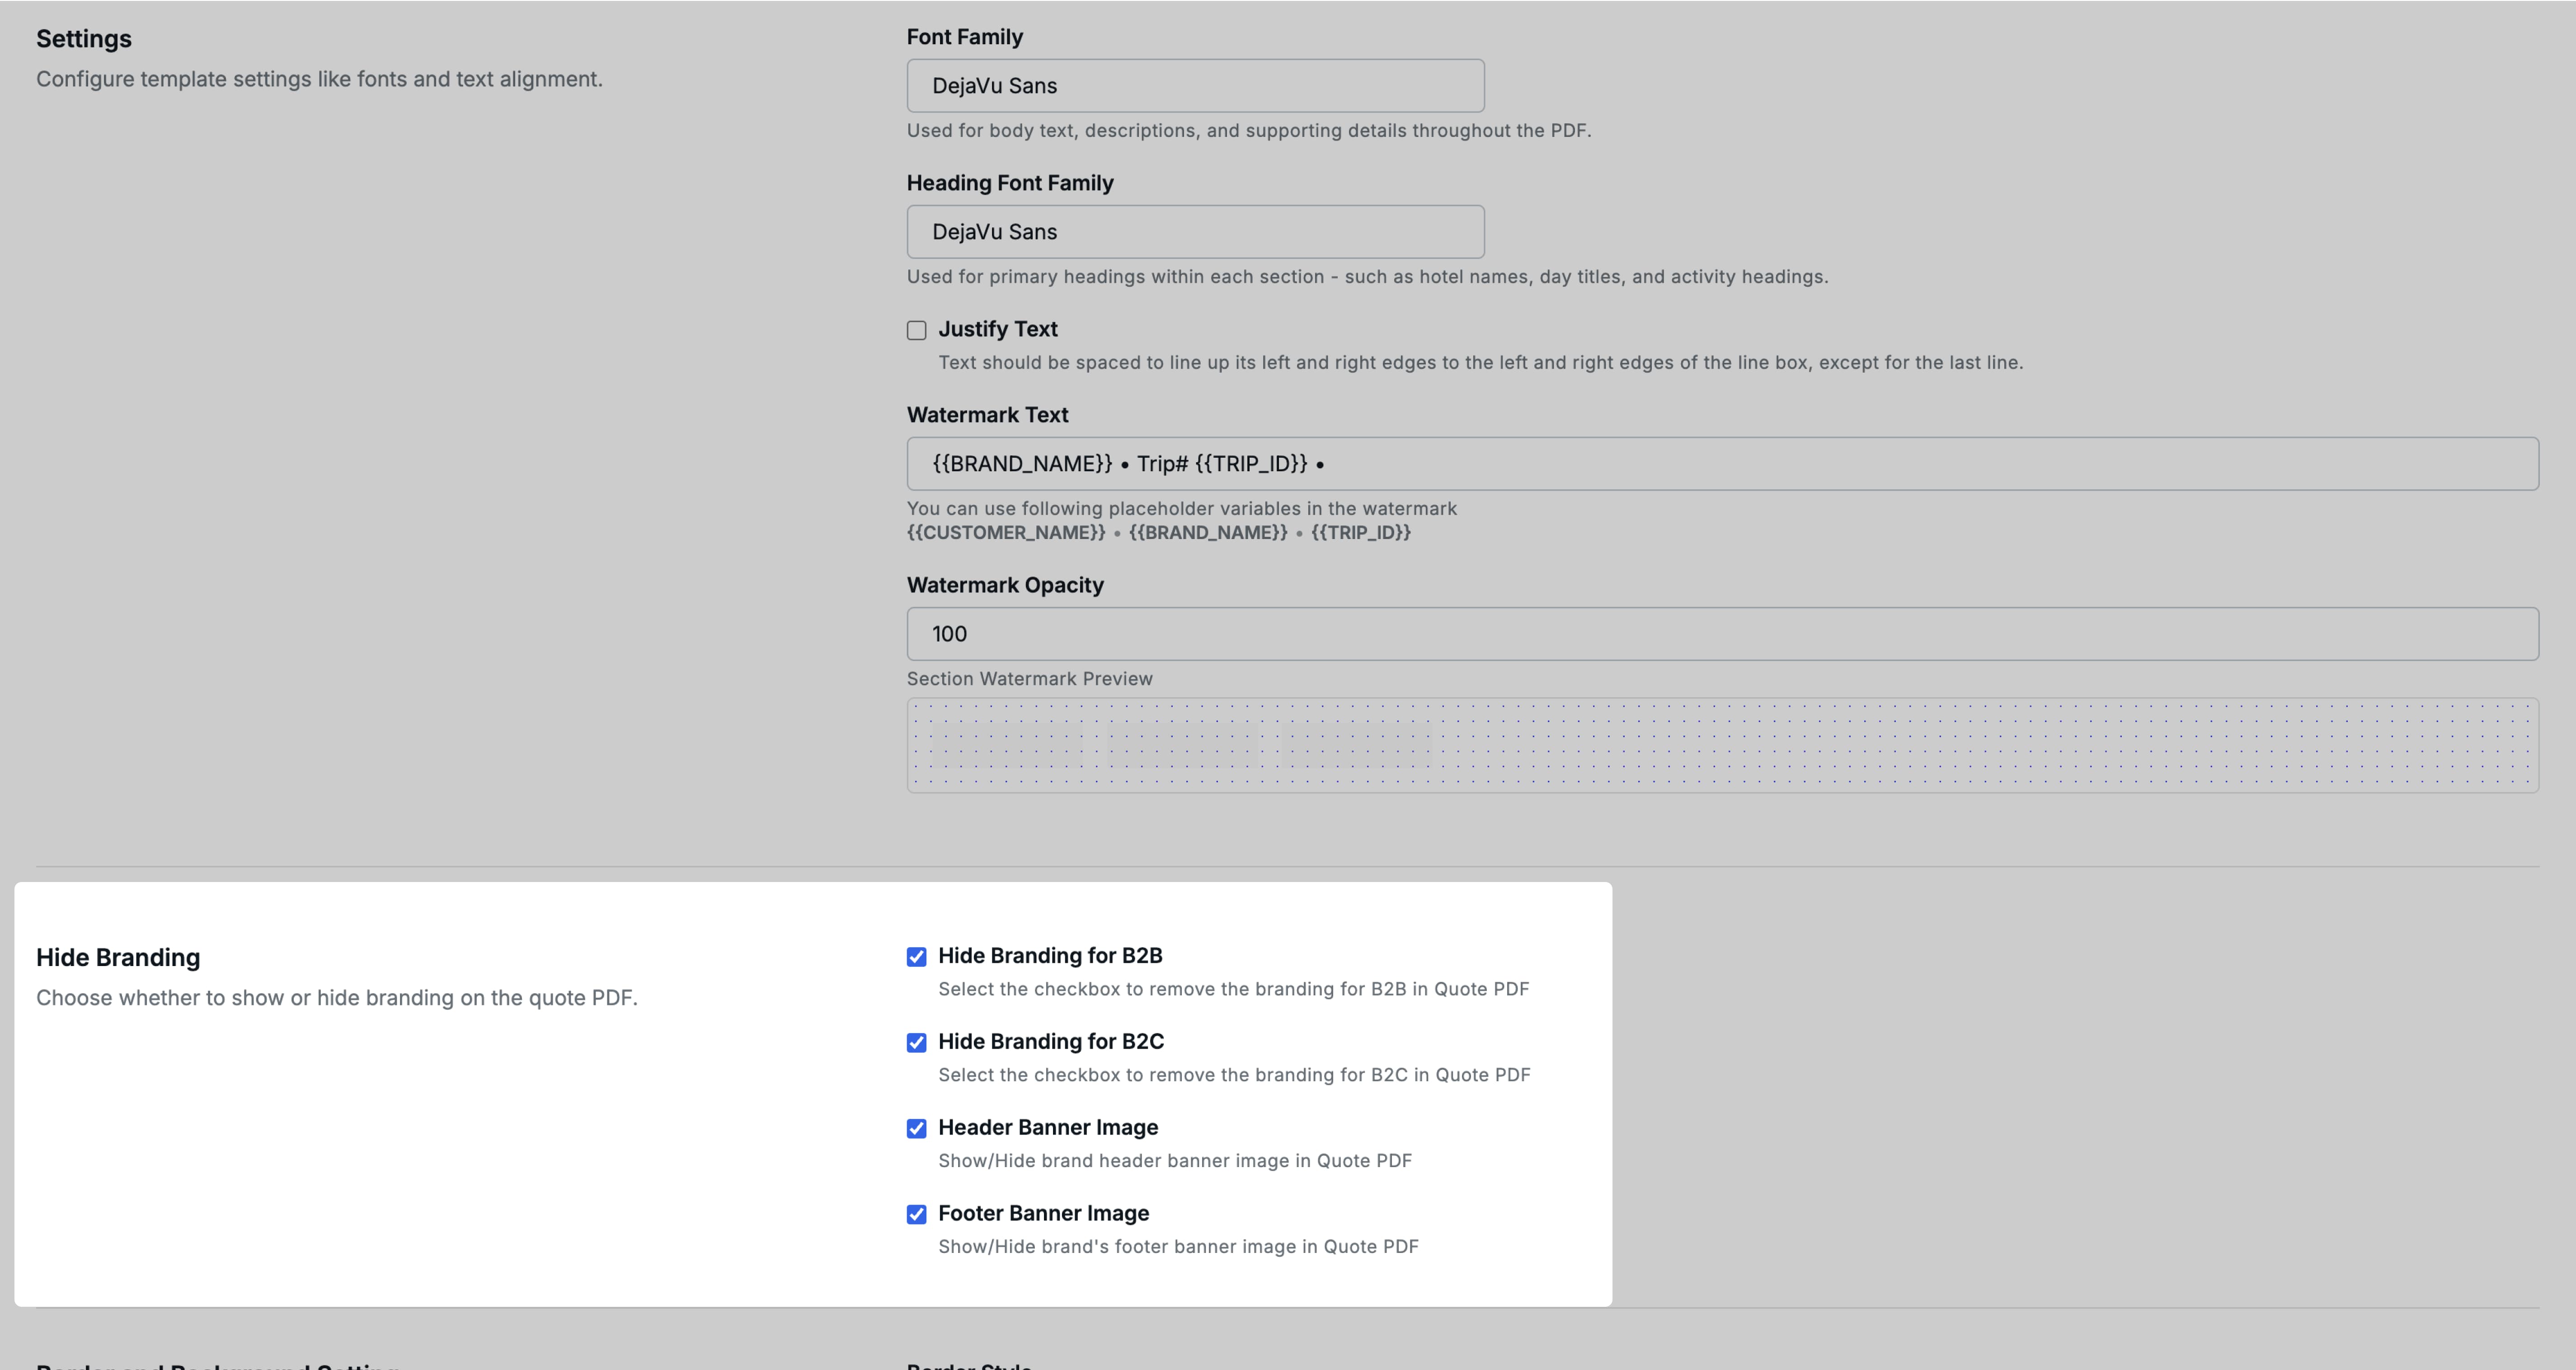Click the Hide Branding section heading
2576x1370 pixels.
pyautogui.click(x=118, y=958)
